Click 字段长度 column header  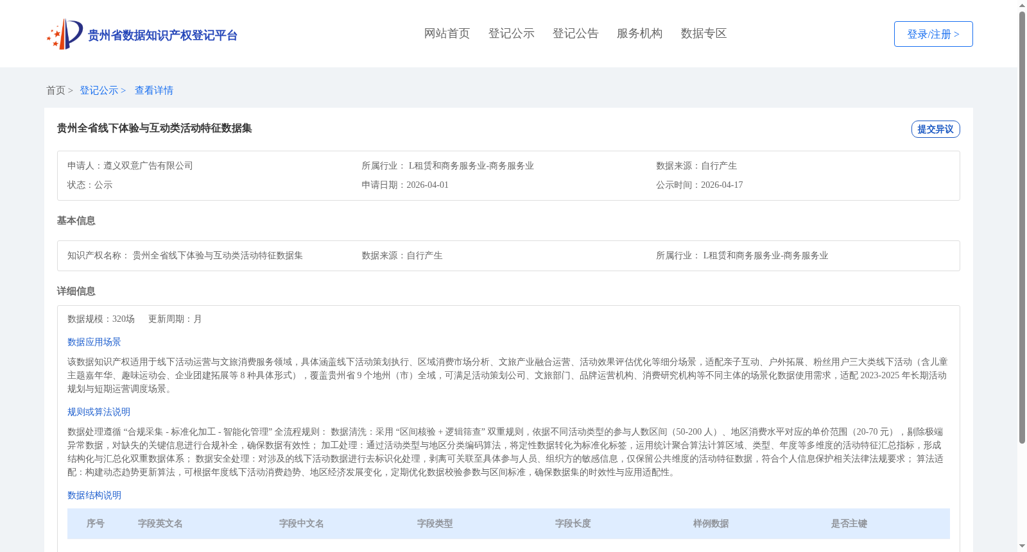[573, 524]
